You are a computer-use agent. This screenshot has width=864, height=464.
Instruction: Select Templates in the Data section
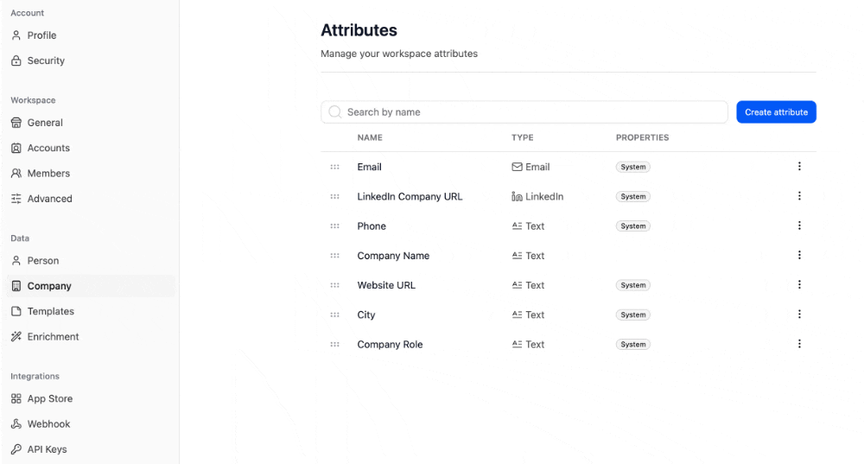click(x=51, y=311)
